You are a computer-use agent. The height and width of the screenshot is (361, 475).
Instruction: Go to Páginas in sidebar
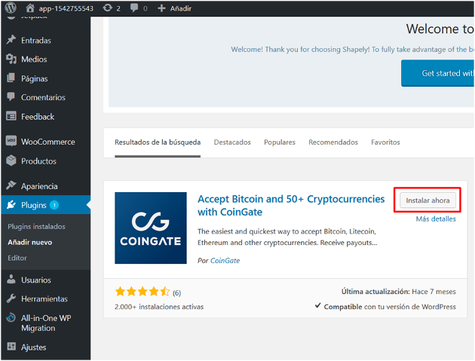point(34,78)
